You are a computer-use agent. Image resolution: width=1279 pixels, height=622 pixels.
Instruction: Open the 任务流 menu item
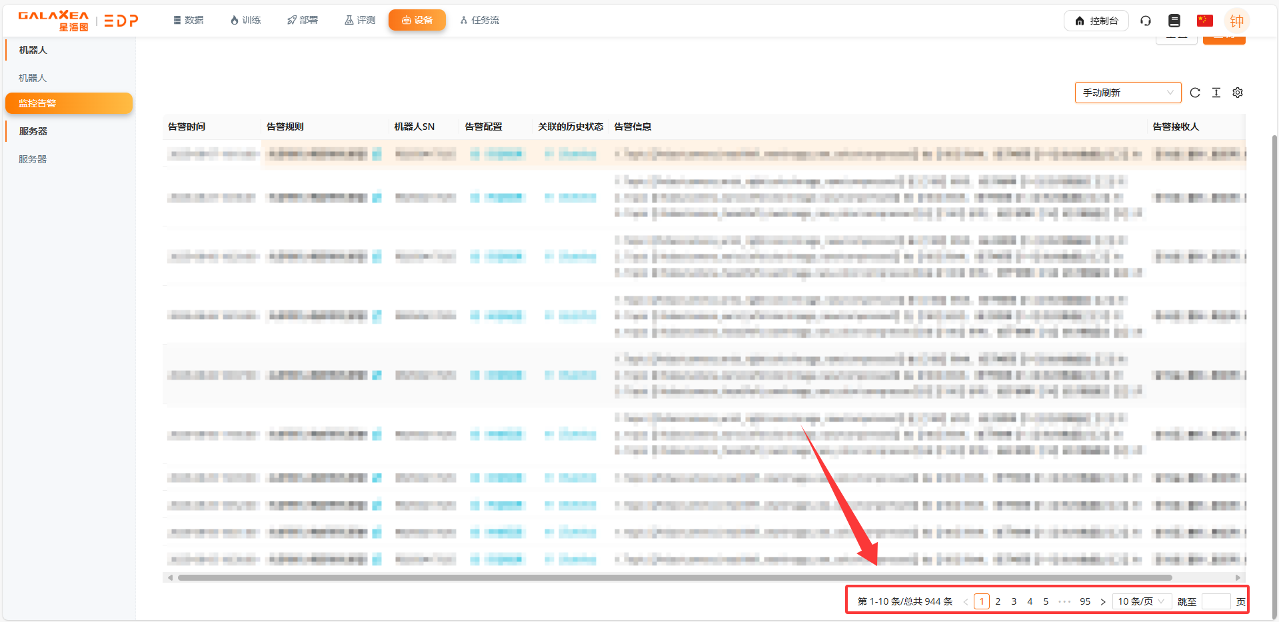pyautogui.click(x=480, y=20)
